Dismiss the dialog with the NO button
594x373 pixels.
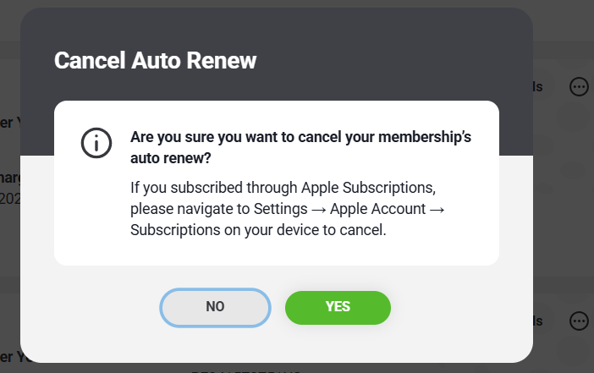pos(215,308)
